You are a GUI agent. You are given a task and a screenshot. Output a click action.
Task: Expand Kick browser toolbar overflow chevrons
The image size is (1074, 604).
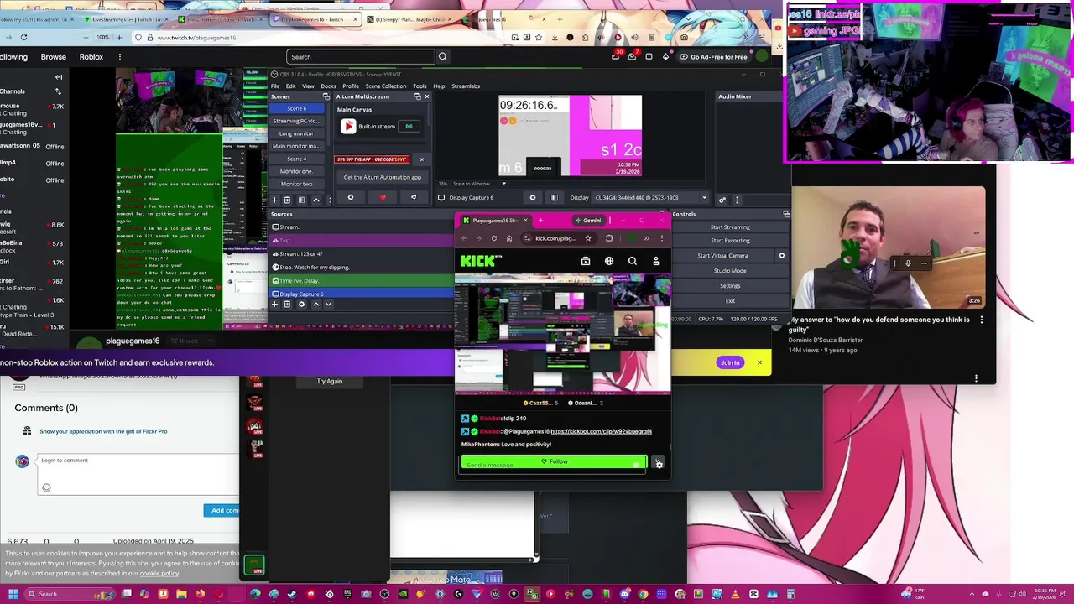(646, 238)
